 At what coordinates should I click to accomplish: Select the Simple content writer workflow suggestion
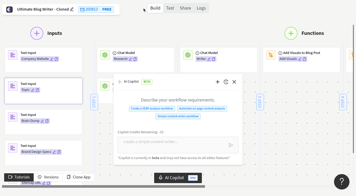tap(178, 116)
